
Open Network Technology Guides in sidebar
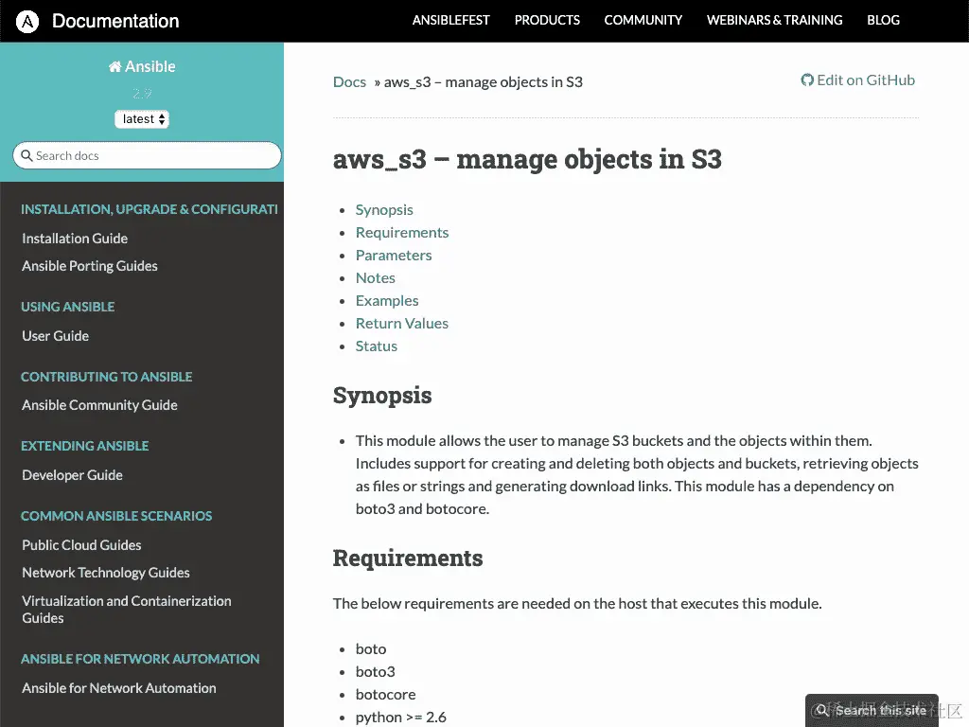click(106, 573)
